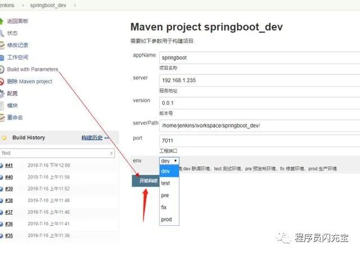Open build #40
The height and width of the screenshot is (254, 360).
pos(9,177)
